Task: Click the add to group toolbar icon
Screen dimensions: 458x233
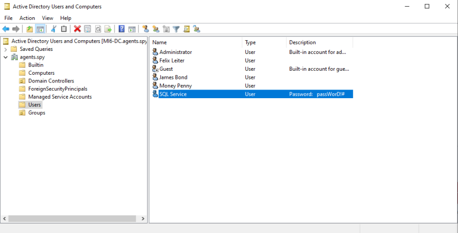Action: [196, 29]
